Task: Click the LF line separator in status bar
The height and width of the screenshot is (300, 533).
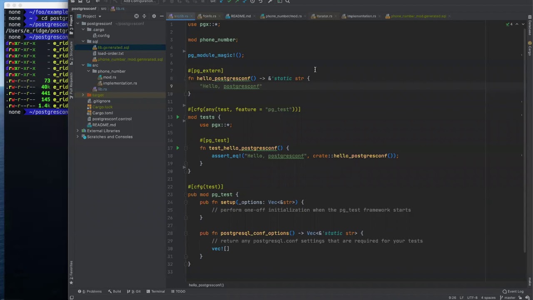Action: coord(461,298)
